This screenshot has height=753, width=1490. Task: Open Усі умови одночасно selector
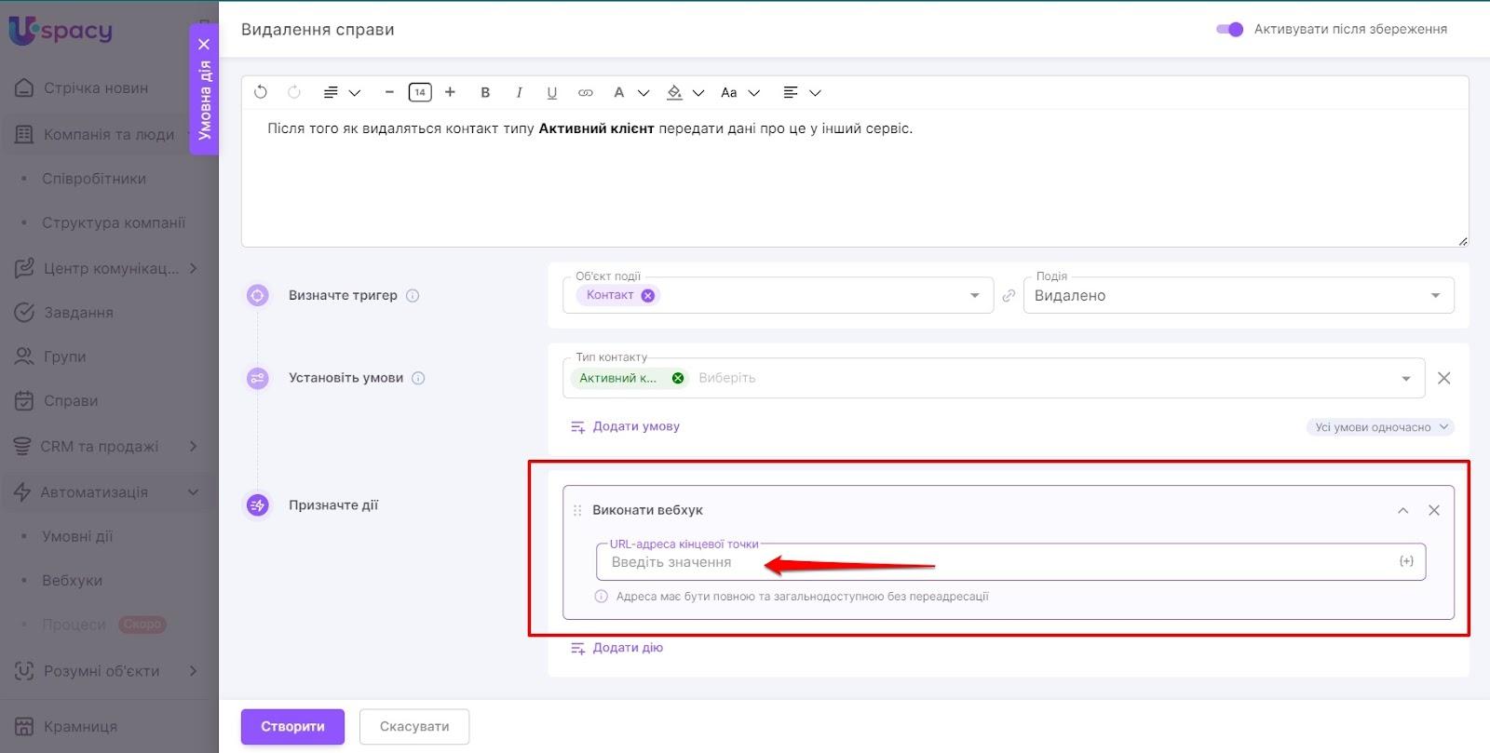pyautogui.click(x=1380, y=427)
